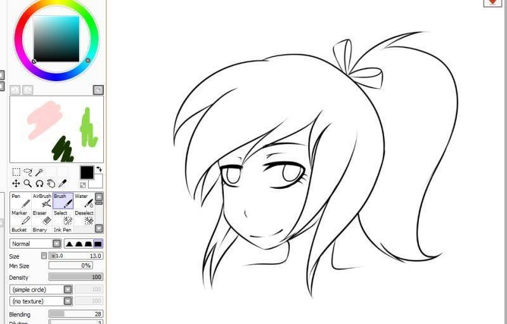Click the black foreground color swatch
This screenshot has height=324, width=507.
[x=87, y=172]
